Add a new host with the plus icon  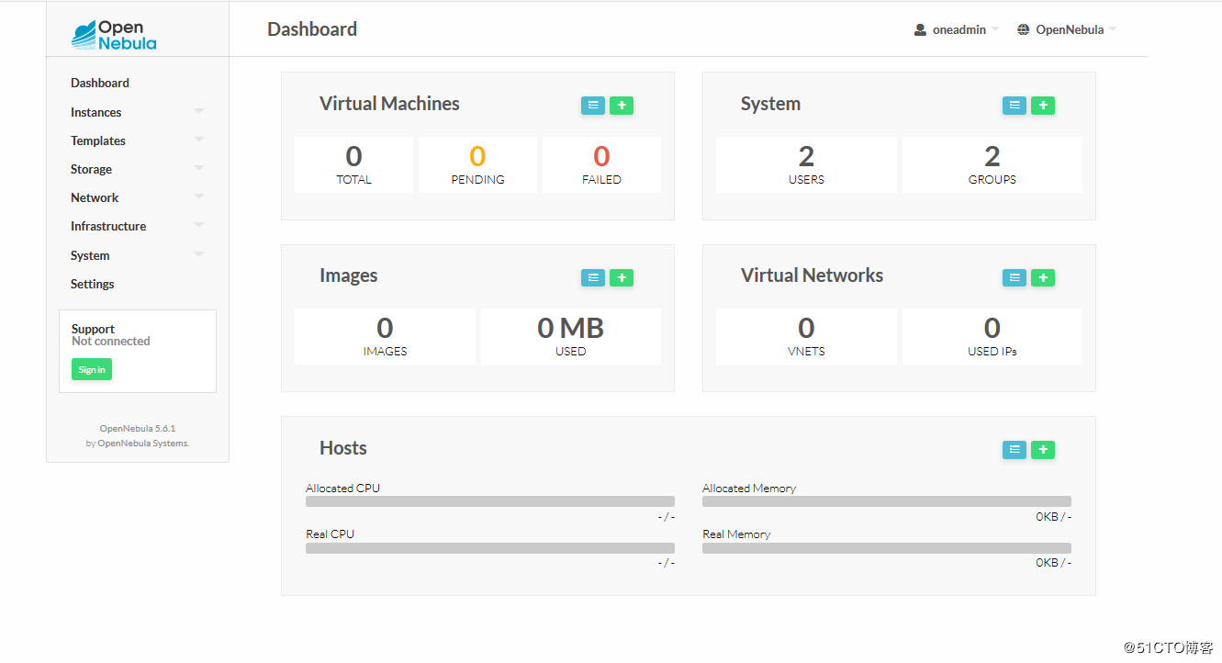(x=1043, y=450)
